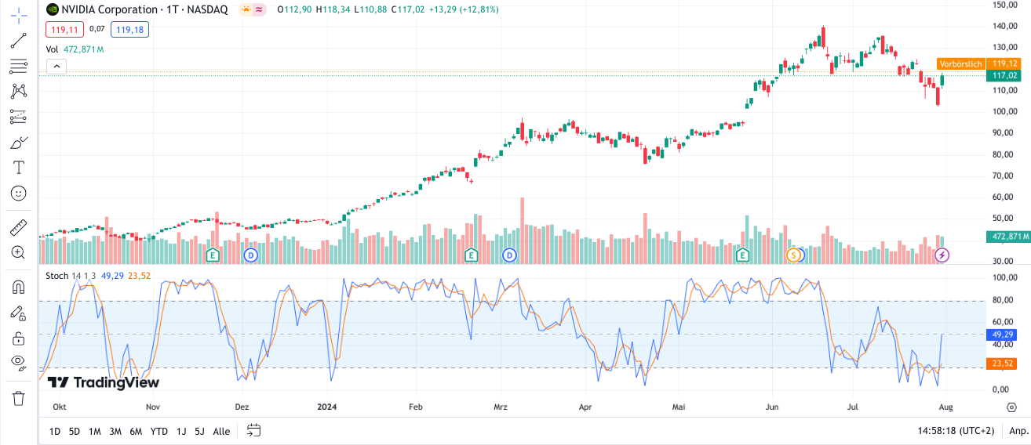This screenshot has width=1031, height=445.
Task: Toggle lock all drawing tools
Action: pos(19,338)
